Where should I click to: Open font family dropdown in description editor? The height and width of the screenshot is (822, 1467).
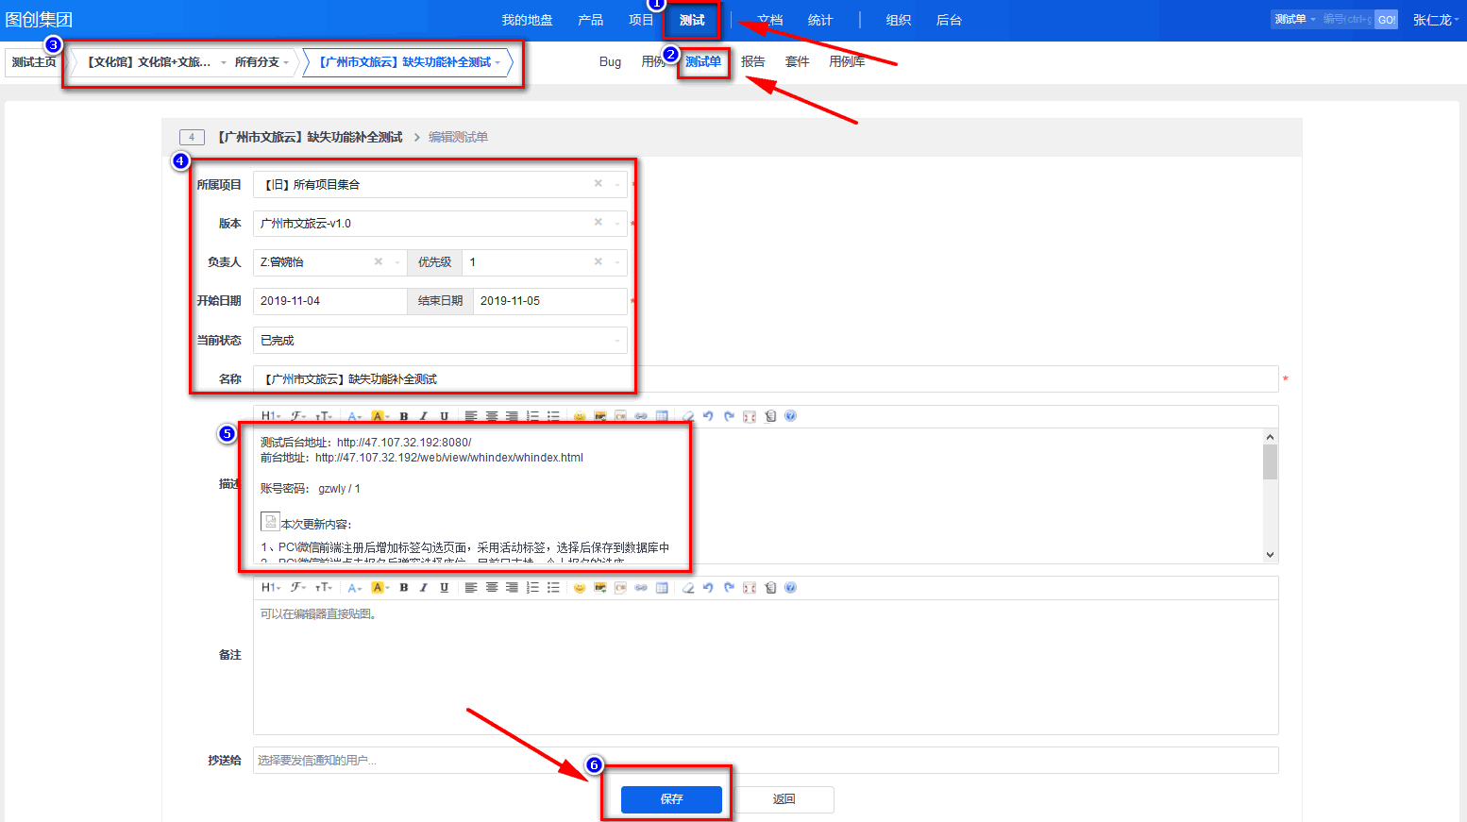pos(298,416)
